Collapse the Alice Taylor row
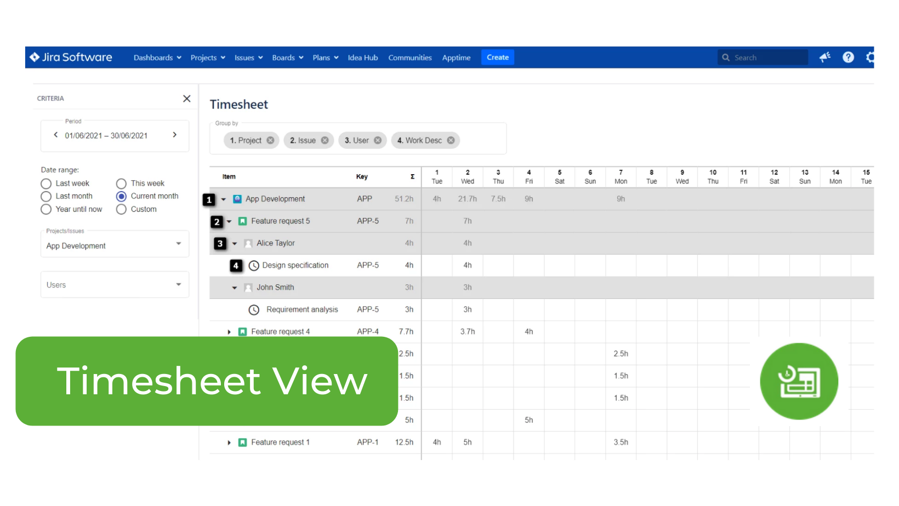This screenshot has width=899, height=506. point(235,244)
